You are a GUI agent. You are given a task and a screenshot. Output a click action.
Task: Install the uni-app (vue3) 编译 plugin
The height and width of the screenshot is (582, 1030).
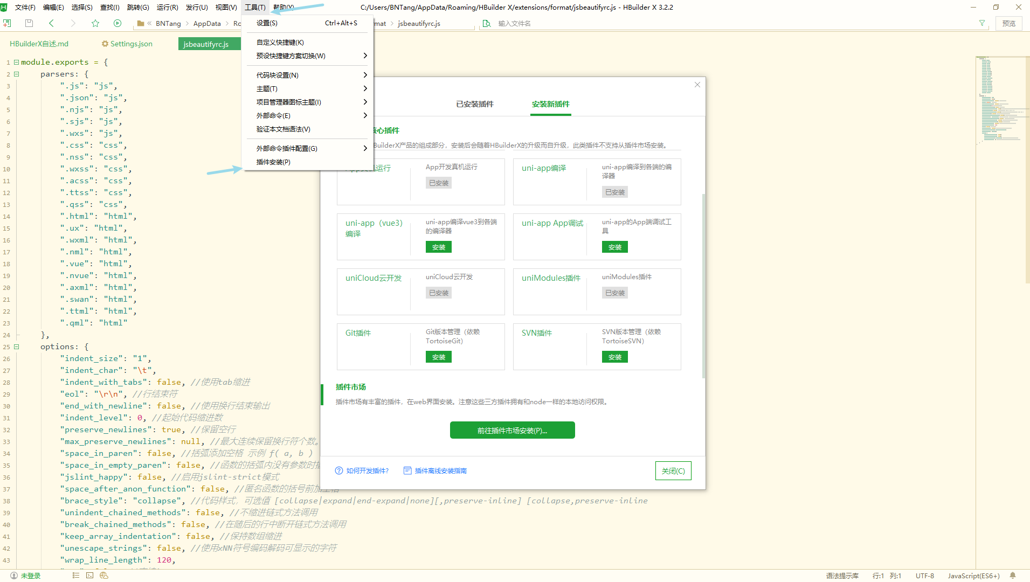(439, 247)
